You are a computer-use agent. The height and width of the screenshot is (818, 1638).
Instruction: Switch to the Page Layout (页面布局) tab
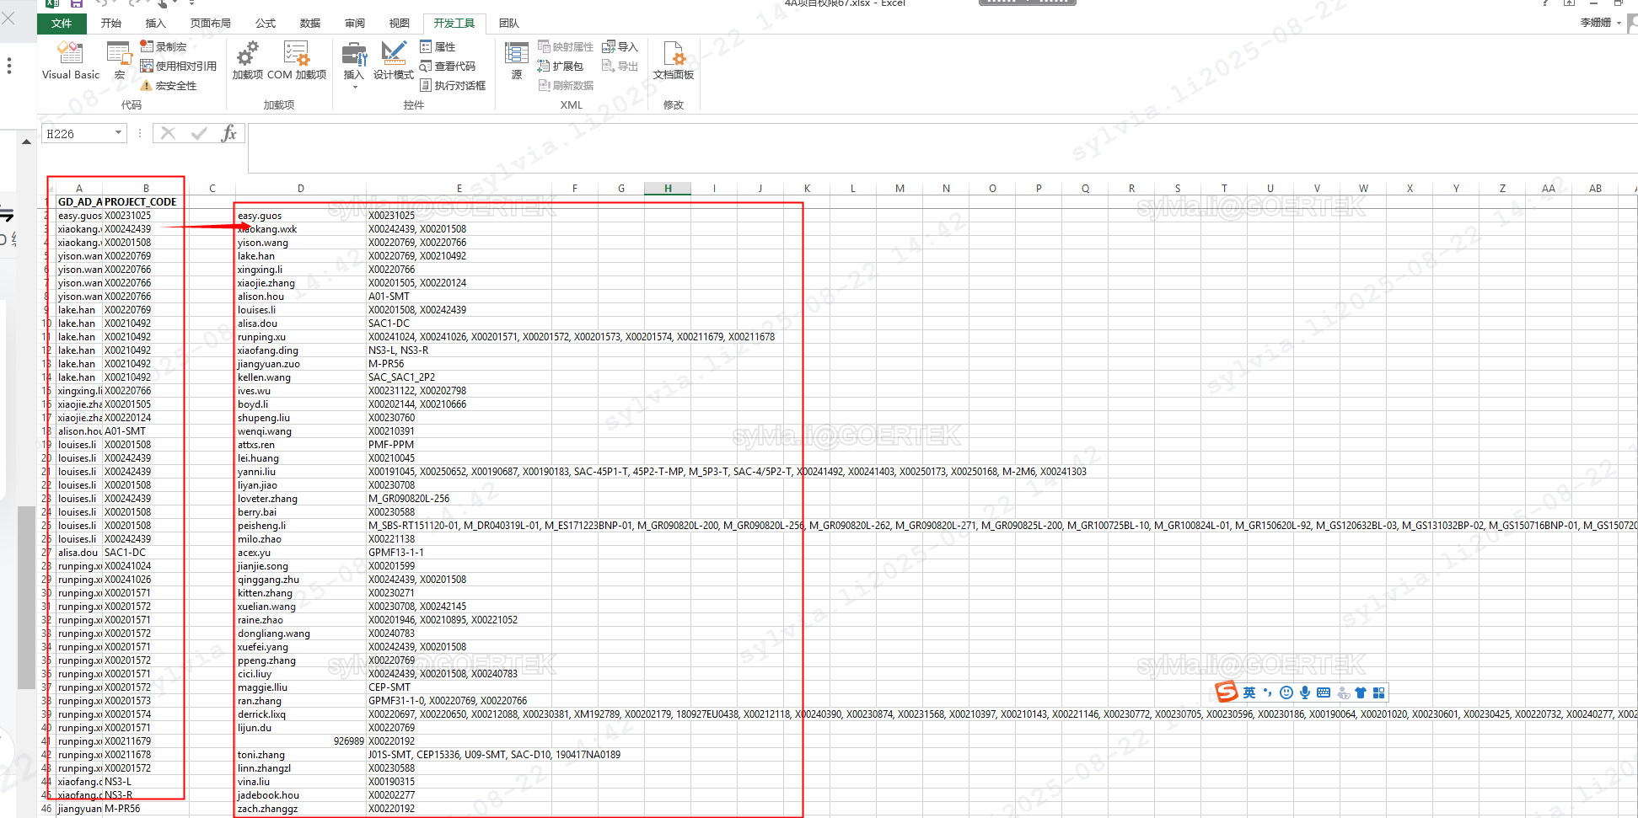pos(211,23)
